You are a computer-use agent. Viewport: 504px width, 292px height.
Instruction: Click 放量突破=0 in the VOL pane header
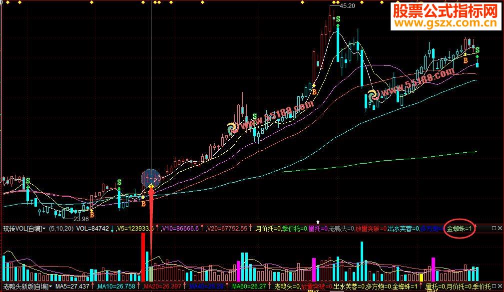(371, 229)
